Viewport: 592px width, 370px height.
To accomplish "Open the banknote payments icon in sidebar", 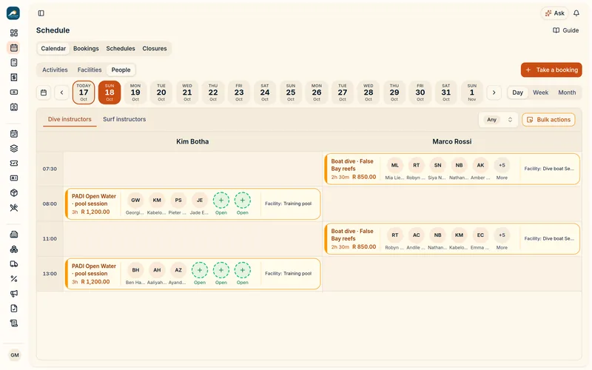I will (x=14, y=92).
